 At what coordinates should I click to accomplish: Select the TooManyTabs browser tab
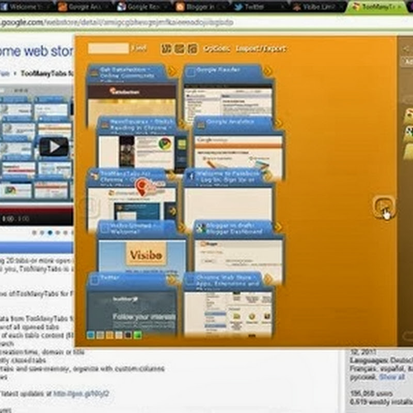pyautogui.click(x=377, y=7)
